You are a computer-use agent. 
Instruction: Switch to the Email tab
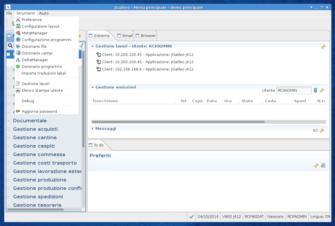pyautogui.click(x=125, y=36)
